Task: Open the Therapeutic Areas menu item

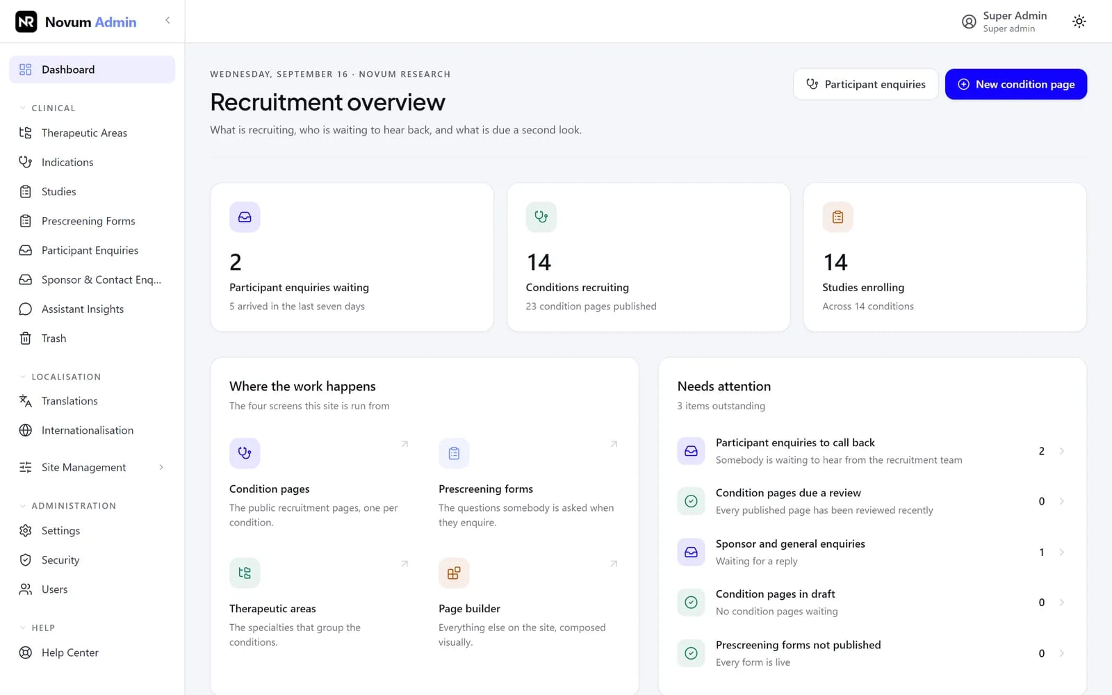Action: tap(92, 133)
